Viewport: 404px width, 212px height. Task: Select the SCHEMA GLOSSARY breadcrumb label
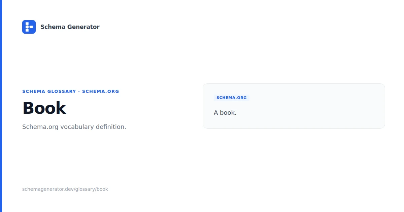coord(49,91)
